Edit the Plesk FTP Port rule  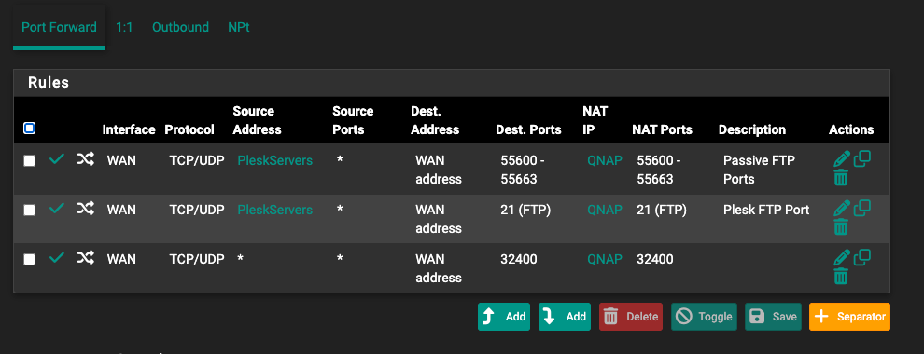pyautogui.click(x=842, y=208)
